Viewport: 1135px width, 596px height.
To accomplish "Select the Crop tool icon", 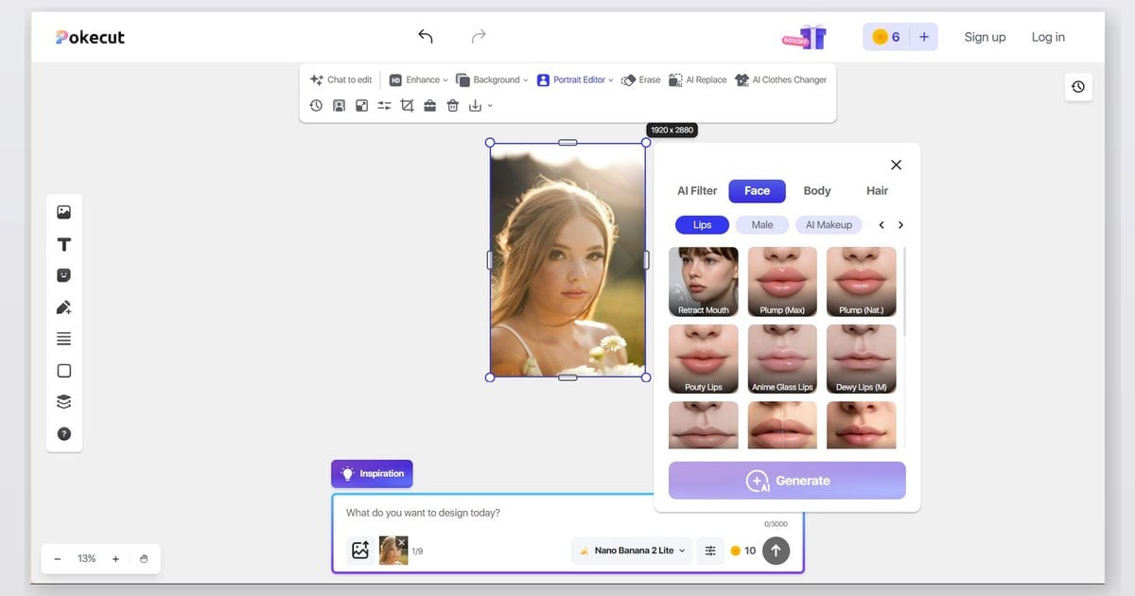I will click(x=407, y=106).
